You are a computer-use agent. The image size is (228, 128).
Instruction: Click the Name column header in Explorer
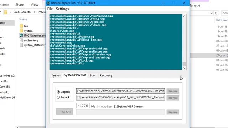tap(23, 19)
